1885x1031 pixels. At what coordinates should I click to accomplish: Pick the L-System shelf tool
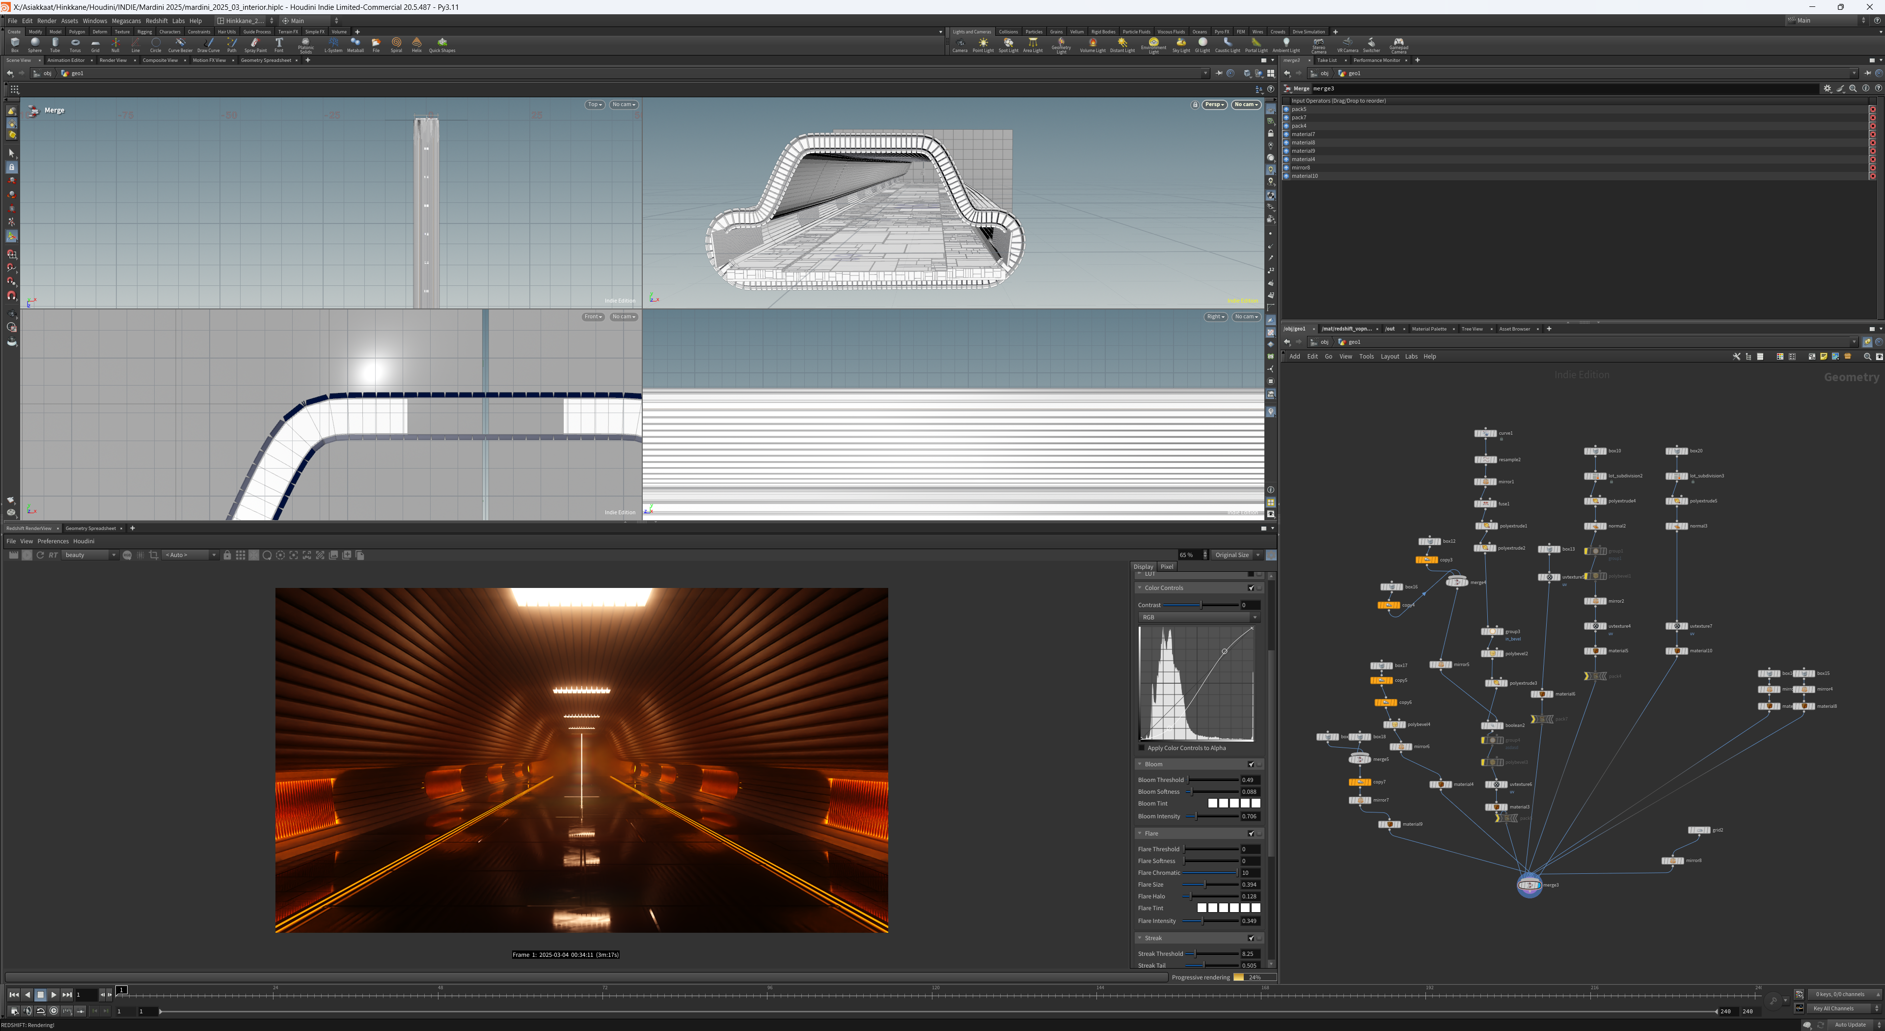point(333,45)
